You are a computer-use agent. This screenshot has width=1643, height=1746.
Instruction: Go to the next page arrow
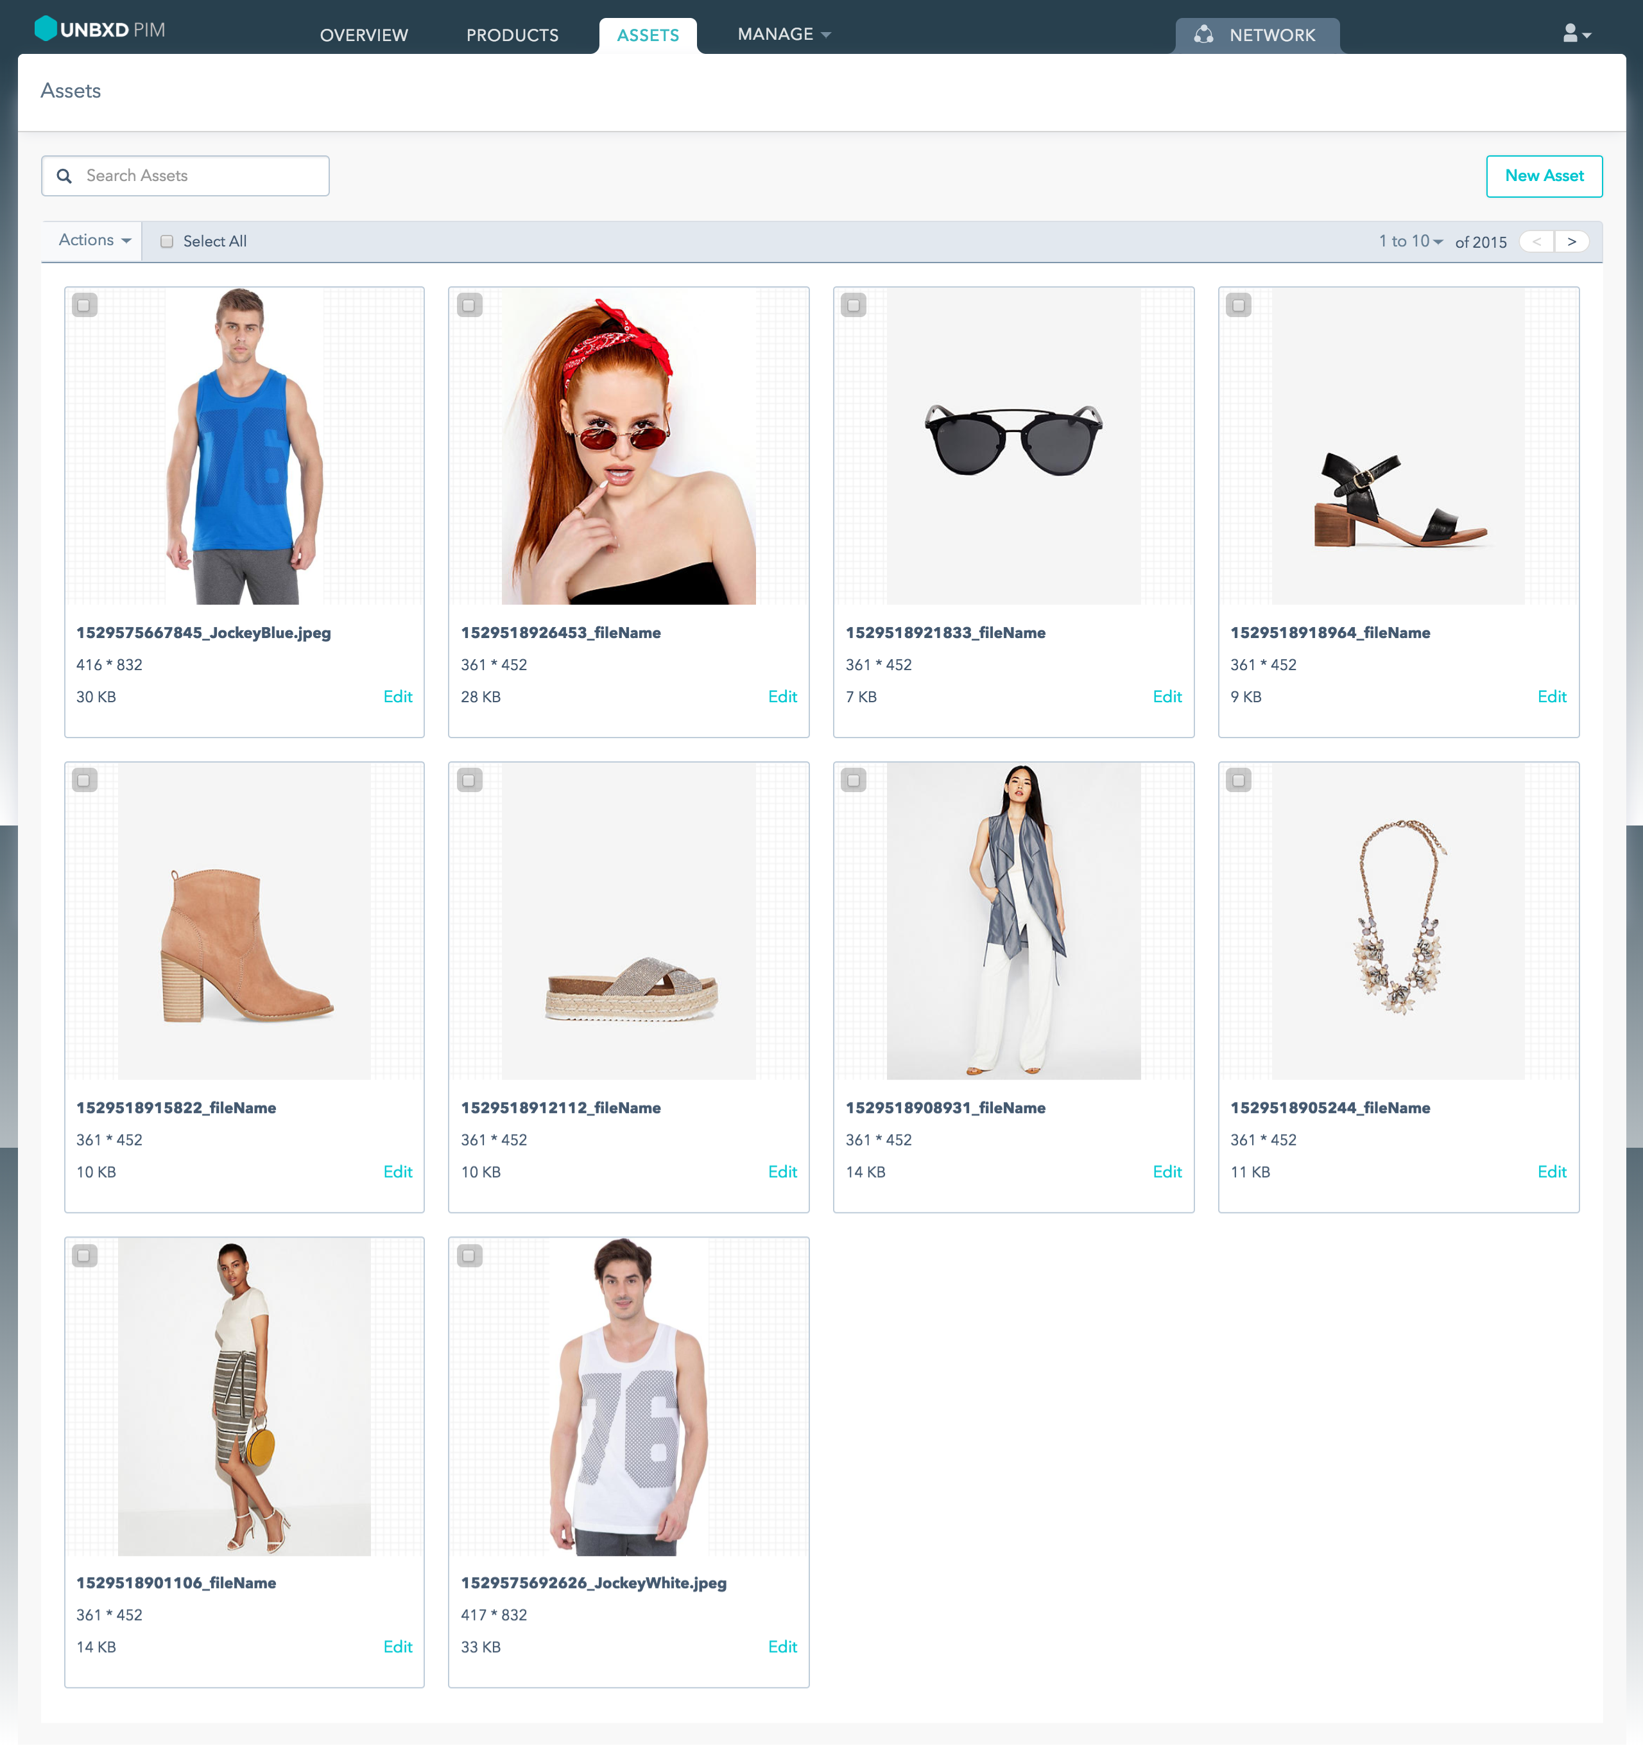coord(1572,241)
